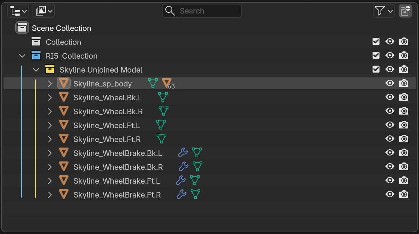Click Skyline_WheelBrake.Ft.L orange mesh icon
419x234 pixels.
point(64,181)
